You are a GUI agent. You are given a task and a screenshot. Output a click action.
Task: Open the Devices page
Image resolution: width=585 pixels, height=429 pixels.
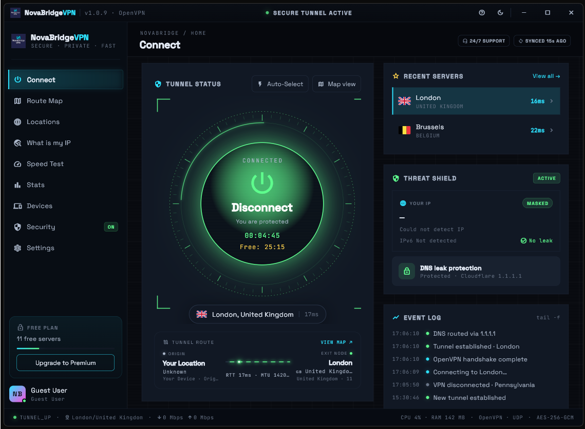pos(66,206)
